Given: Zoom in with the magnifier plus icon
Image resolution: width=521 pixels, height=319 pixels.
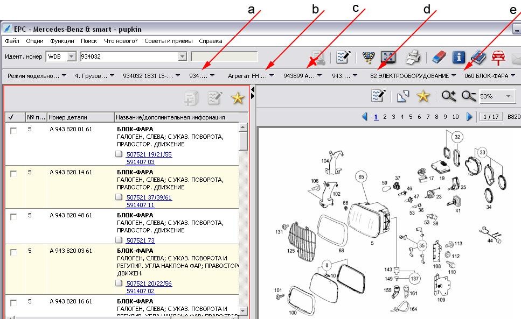Looking at the screenshot, I should click(449, 96).
